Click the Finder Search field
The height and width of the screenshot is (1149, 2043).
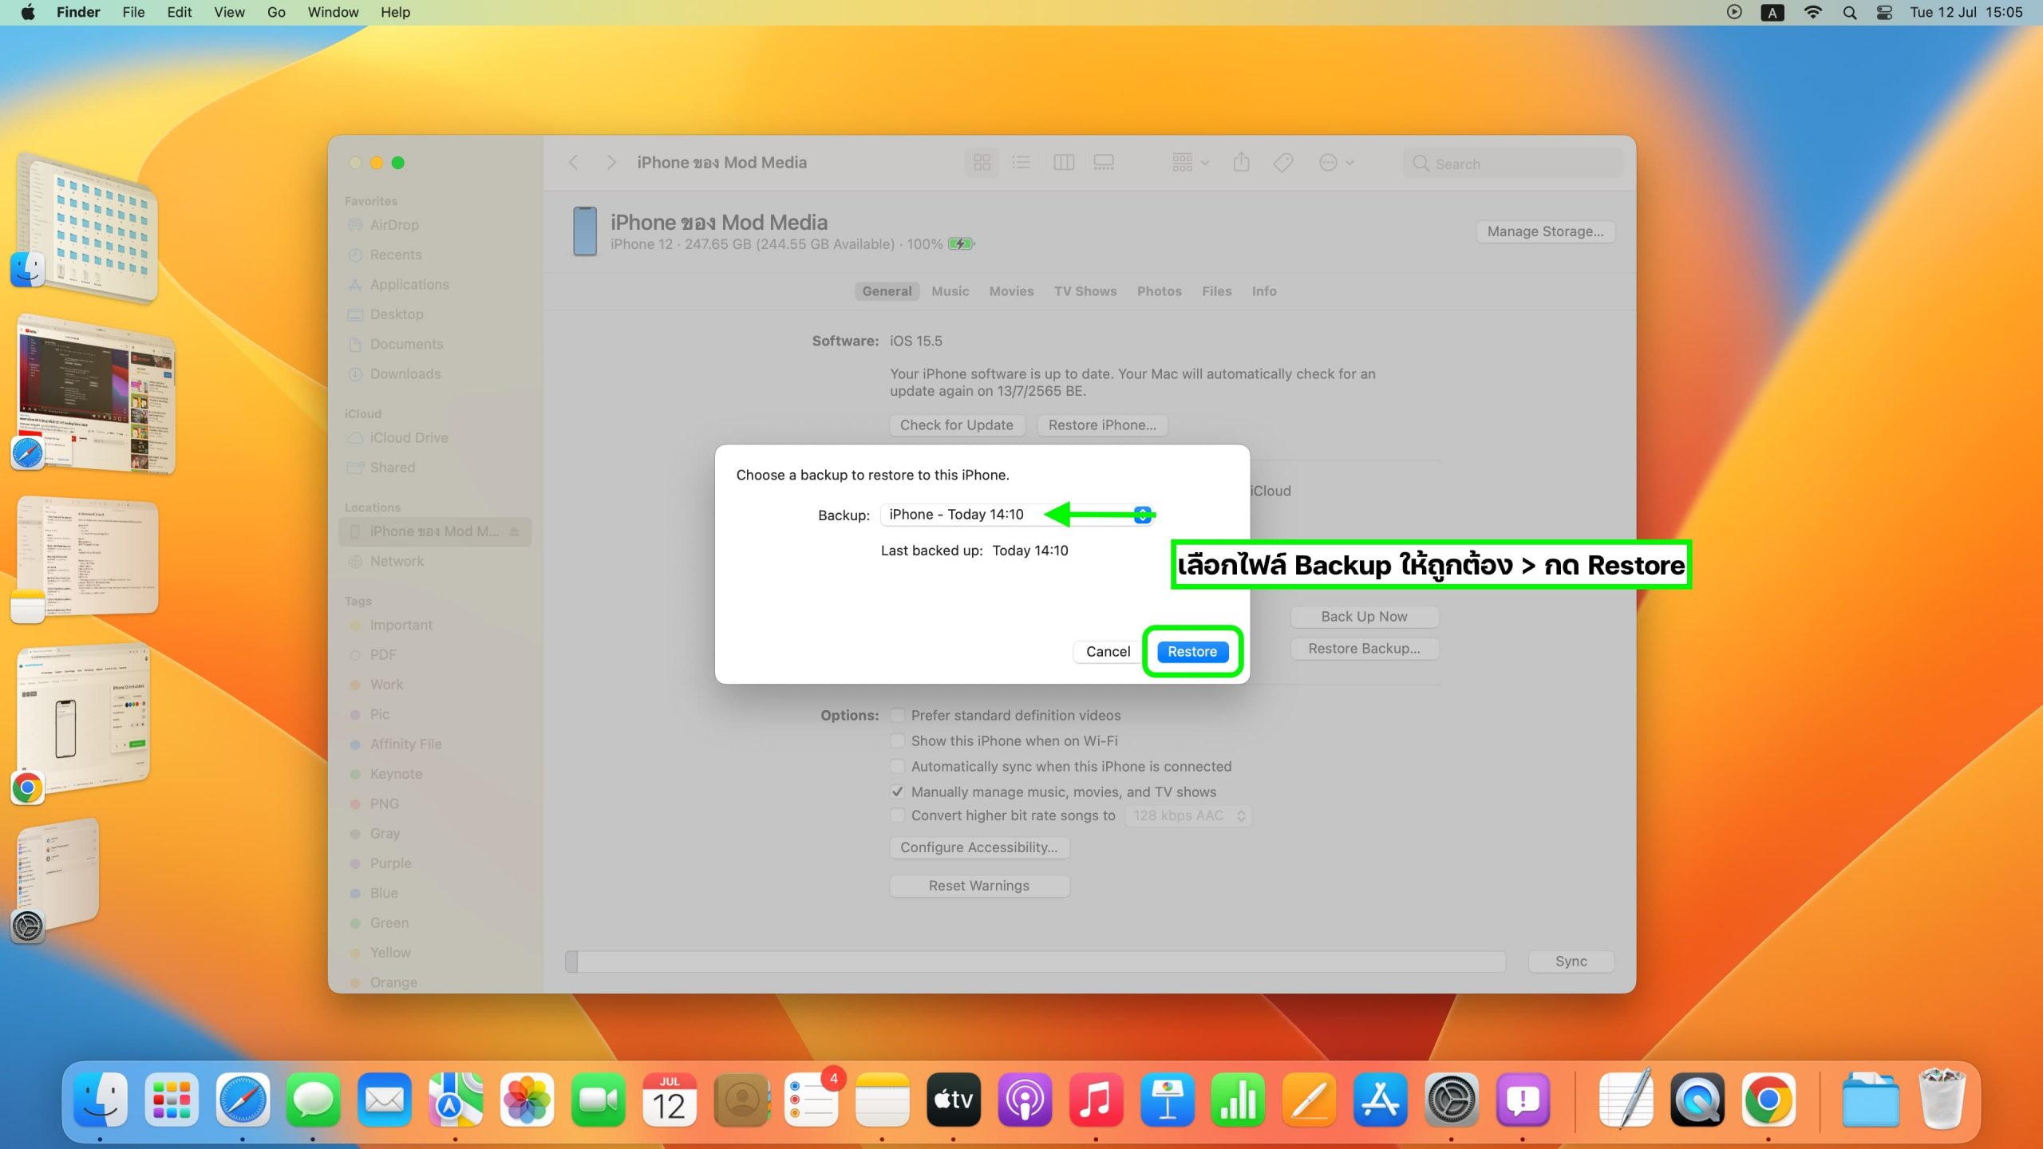[x=1514, y=164]
